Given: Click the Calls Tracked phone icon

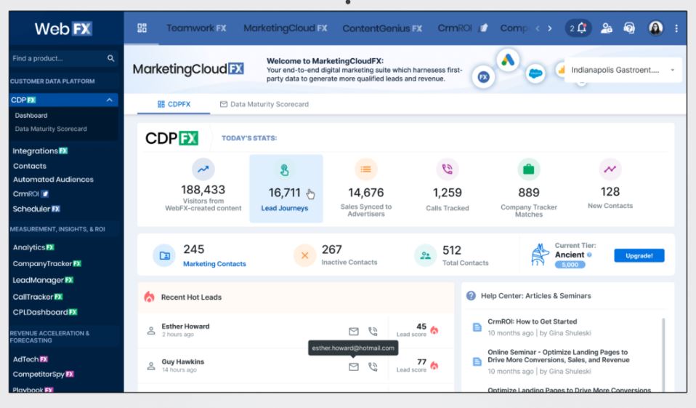Looking at the screenshot, I should tap(448, 169).
